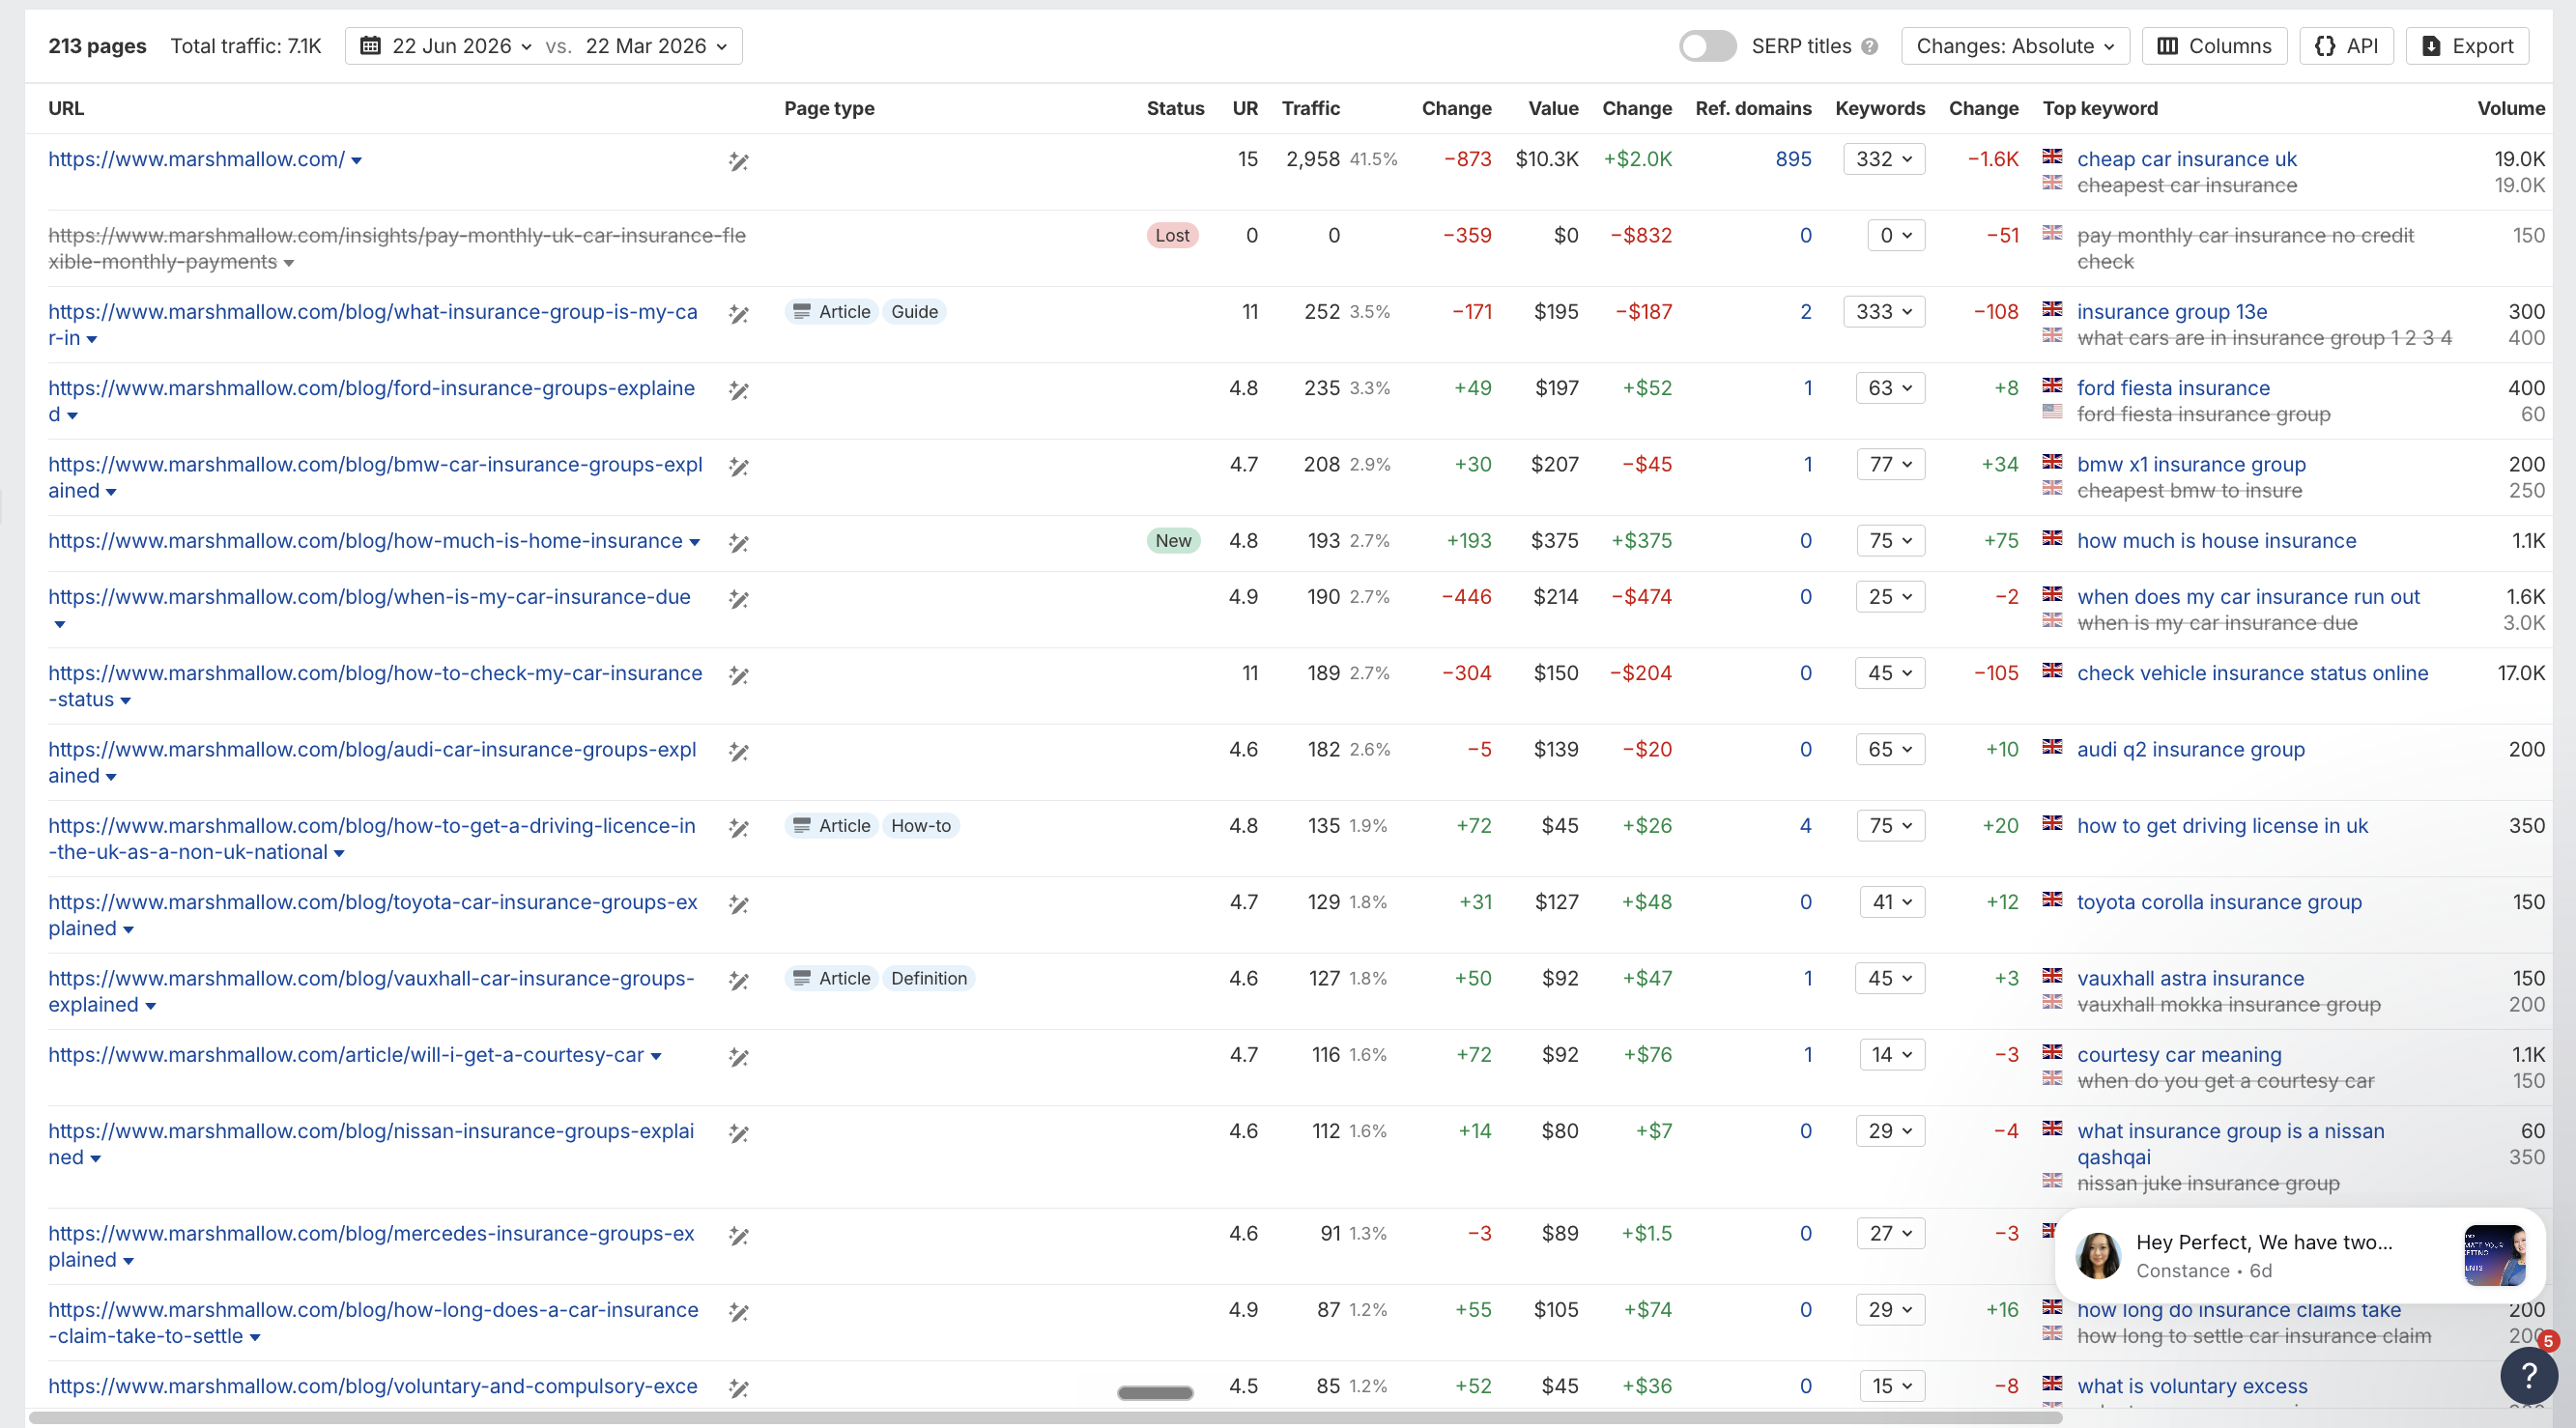The width and height of the screenshot is (2576, 1428).
Task: Click the New status badge
Action: (x=1173, y=541)
